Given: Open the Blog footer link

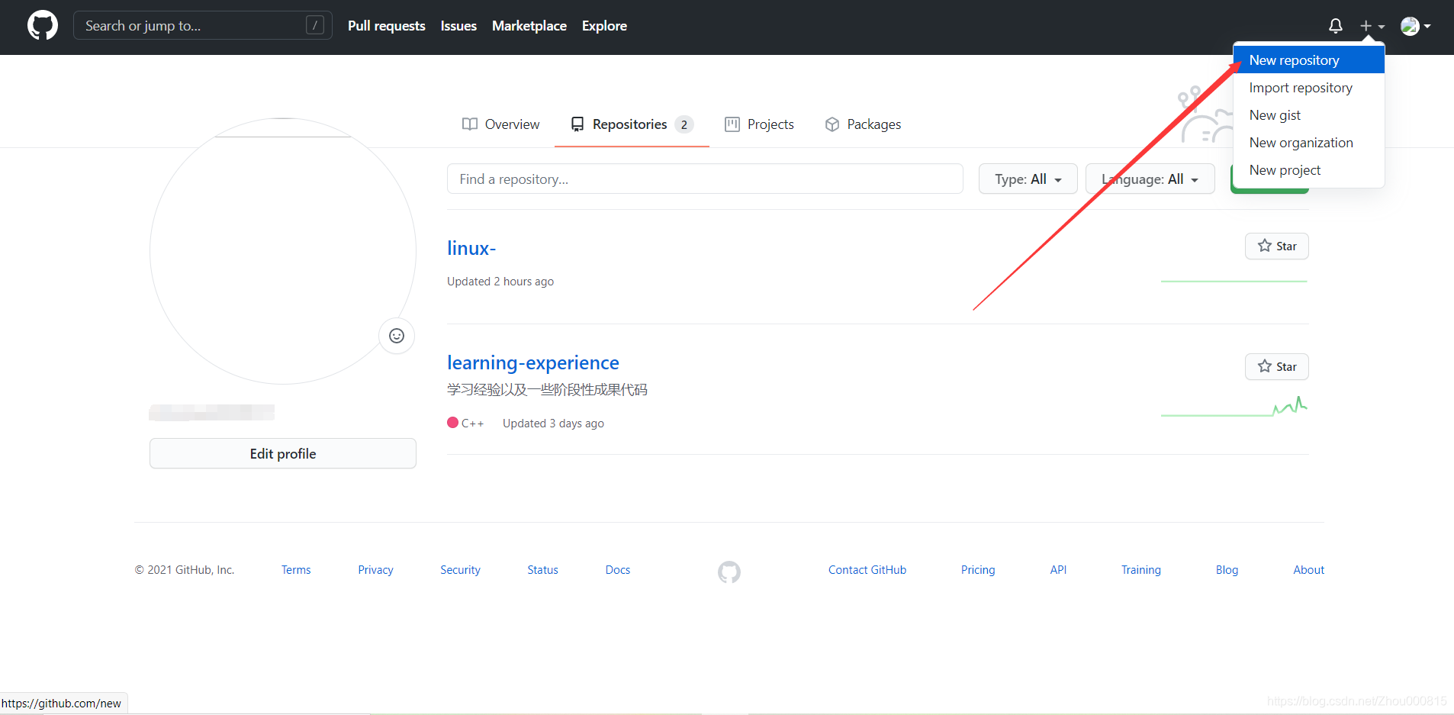Looking at the screenshot, I should click(x=1227, y=570).
